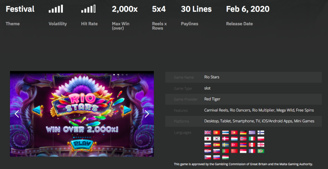The height and width of the screenshot is (169, 328).
Task: Click the blue right arrow in game
Action: (x=126, y=111)
